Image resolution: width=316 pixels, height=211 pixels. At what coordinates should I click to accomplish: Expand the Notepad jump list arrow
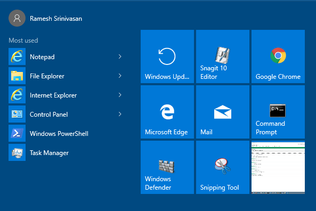[120, 56]
